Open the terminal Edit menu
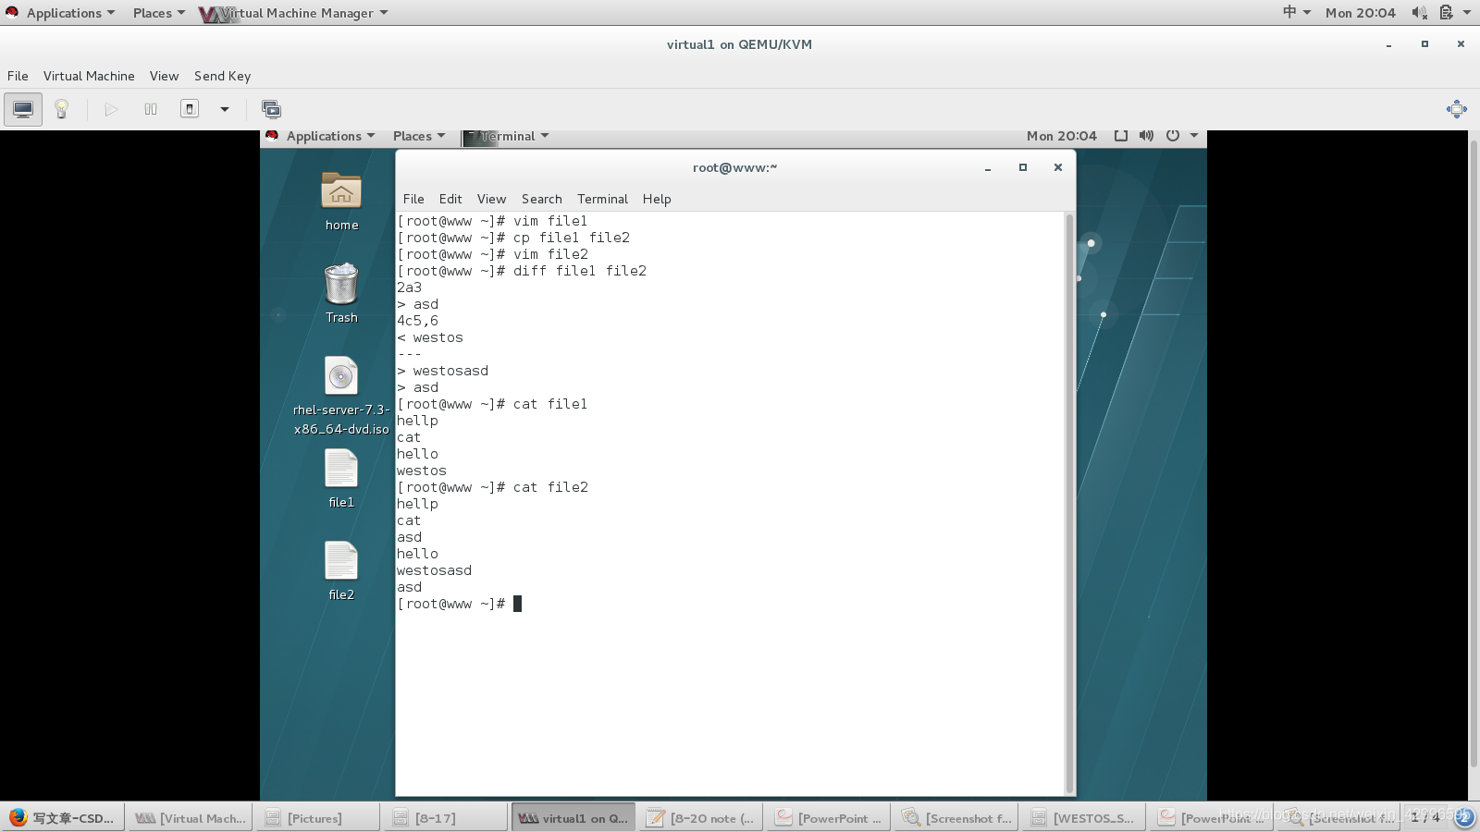This screenshot has height=832, width=1480. 450,199
